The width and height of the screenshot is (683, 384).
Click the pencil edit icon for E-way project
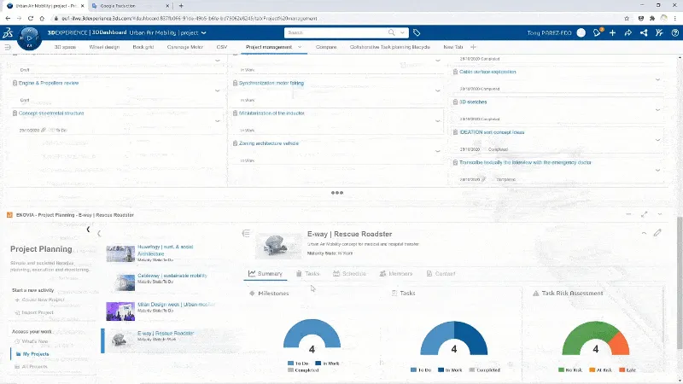[657, 233]
